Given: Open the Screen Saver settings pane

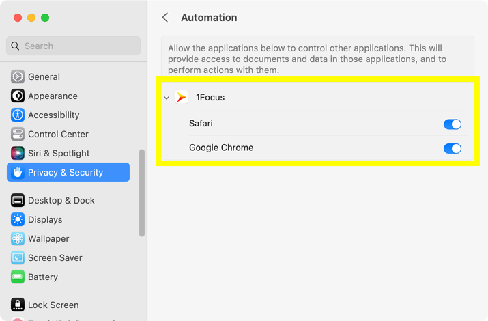Looking at the screenshot, I should pyautogui.click(x=55, y=258).
